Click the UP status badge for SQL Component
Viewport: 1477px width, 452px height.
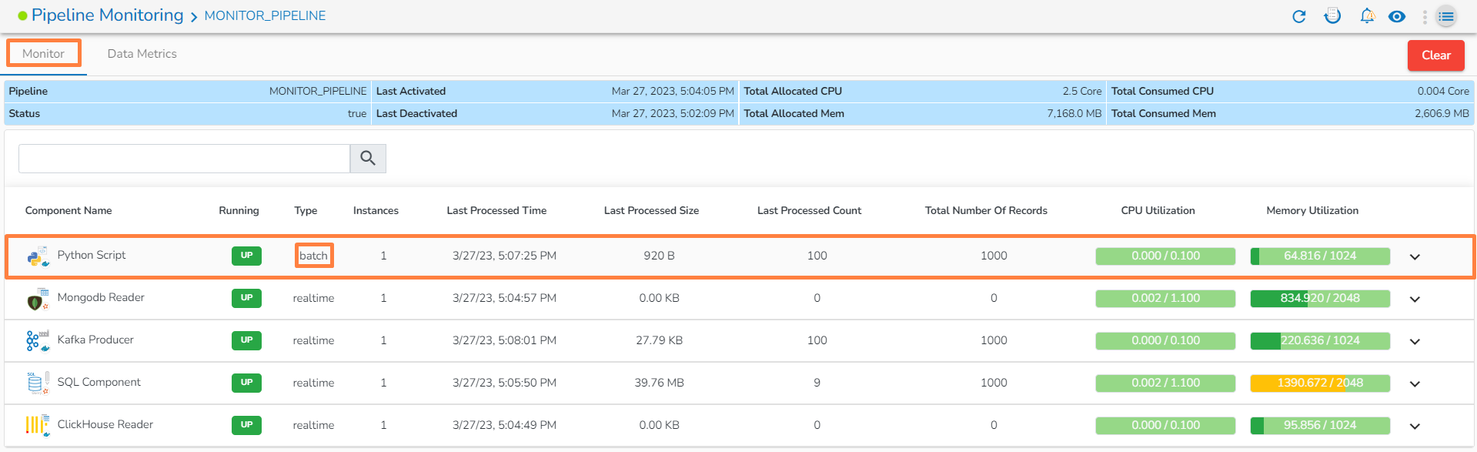(x=246, y=383)
